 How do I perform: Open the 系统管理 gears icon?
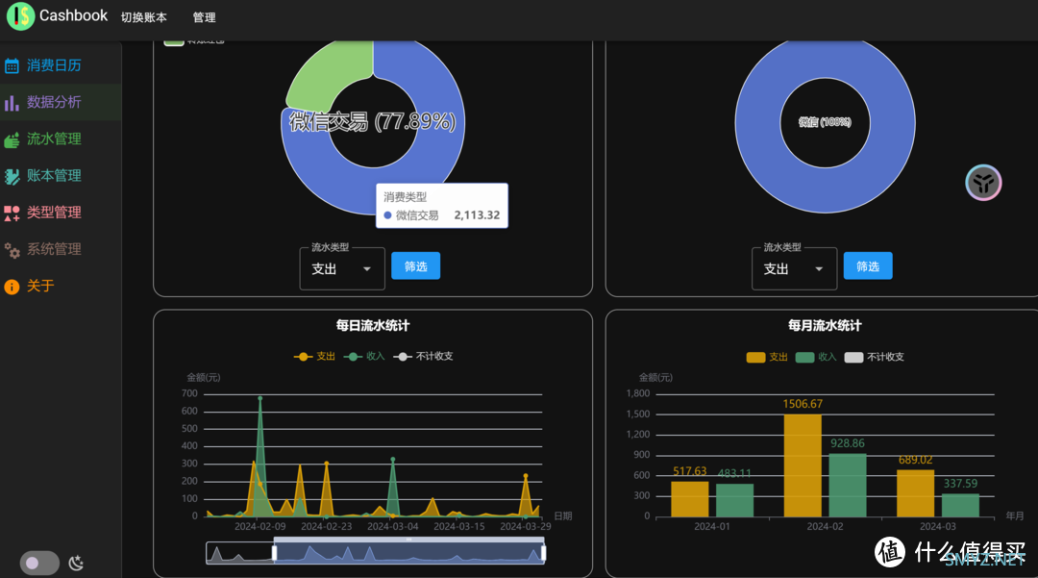tap(12, 250)
